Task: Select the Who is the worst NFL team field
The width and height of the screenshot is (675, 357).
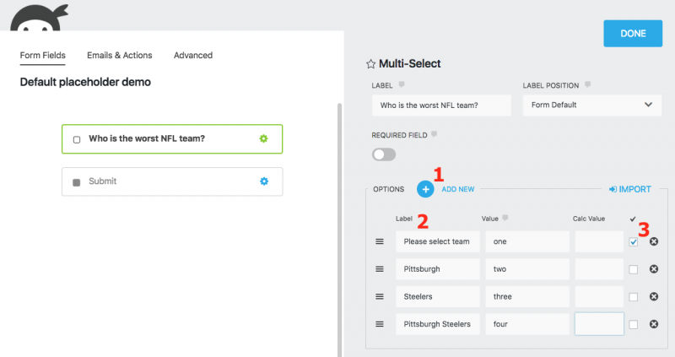Action: (x=172, y=139)
